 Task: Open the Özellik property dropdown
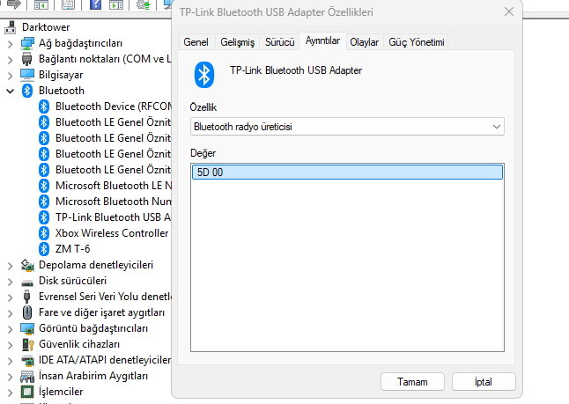point(347,127)
